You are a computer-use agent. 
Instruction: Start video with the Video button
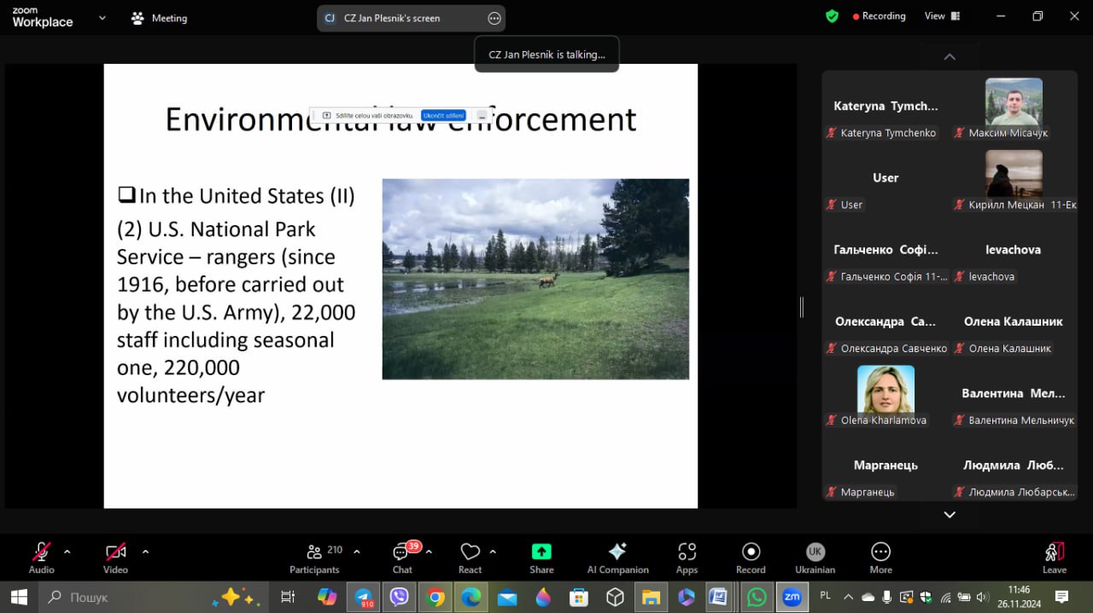click(x=115, y=558)
